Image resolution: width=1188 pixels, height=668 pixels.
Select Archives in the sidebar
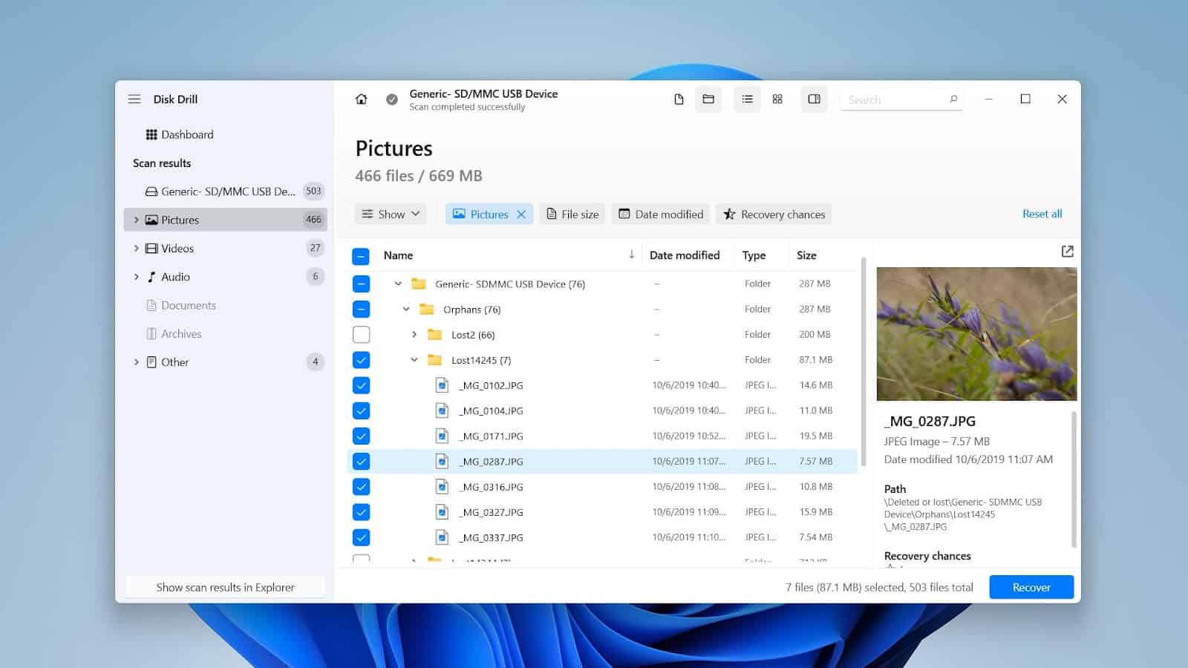226,334
